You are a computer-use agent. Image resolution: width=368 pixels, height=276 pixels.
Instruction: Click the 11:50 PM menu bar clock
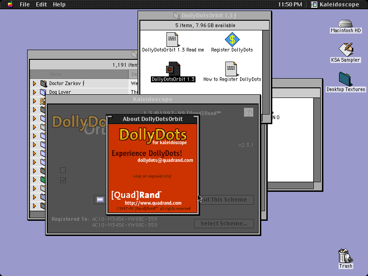(290, 4)
